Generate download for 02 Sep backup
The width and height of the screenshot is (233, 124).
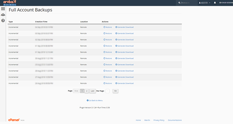point(124,40)
